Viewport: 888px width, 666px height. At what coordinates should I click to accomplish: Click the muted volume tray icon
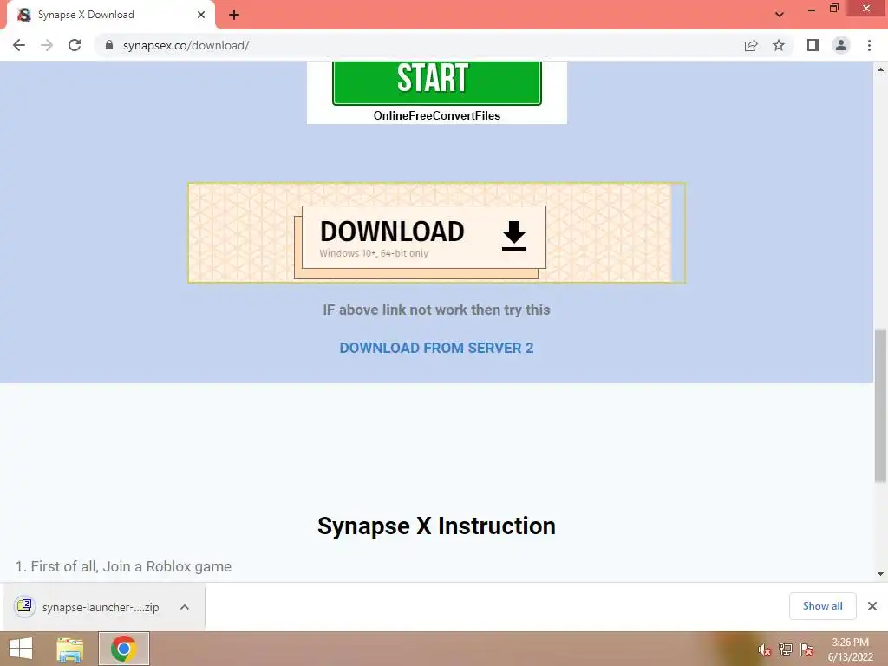[765, 650]
